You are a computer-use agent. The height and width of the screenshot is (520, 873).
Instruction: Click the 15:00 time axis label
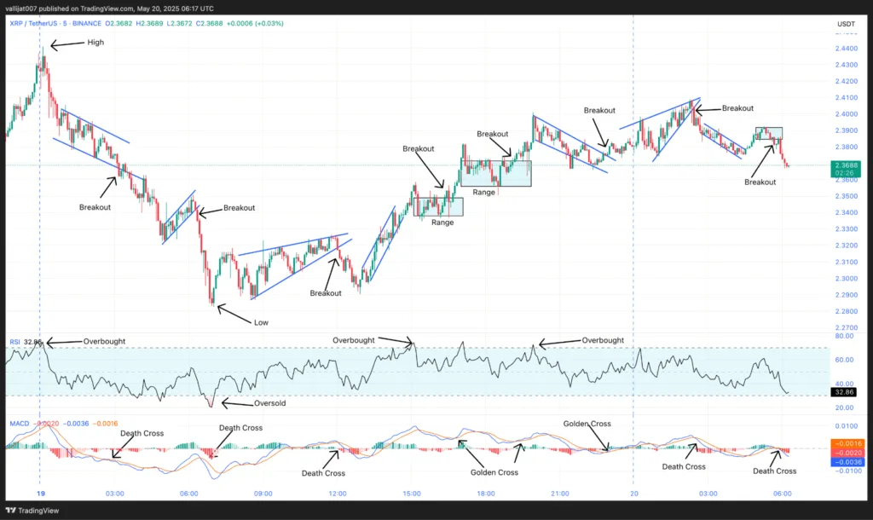tap(412, 494)
